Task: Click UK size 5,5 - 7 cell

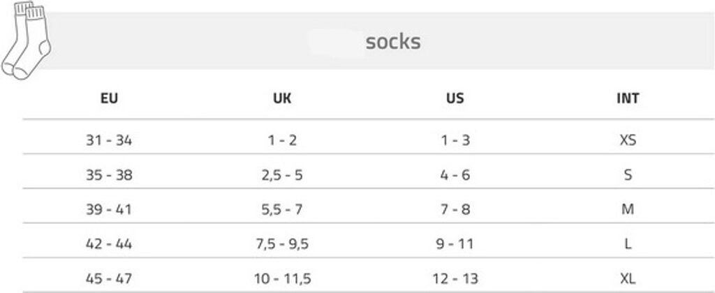Action: pos(282,209)
